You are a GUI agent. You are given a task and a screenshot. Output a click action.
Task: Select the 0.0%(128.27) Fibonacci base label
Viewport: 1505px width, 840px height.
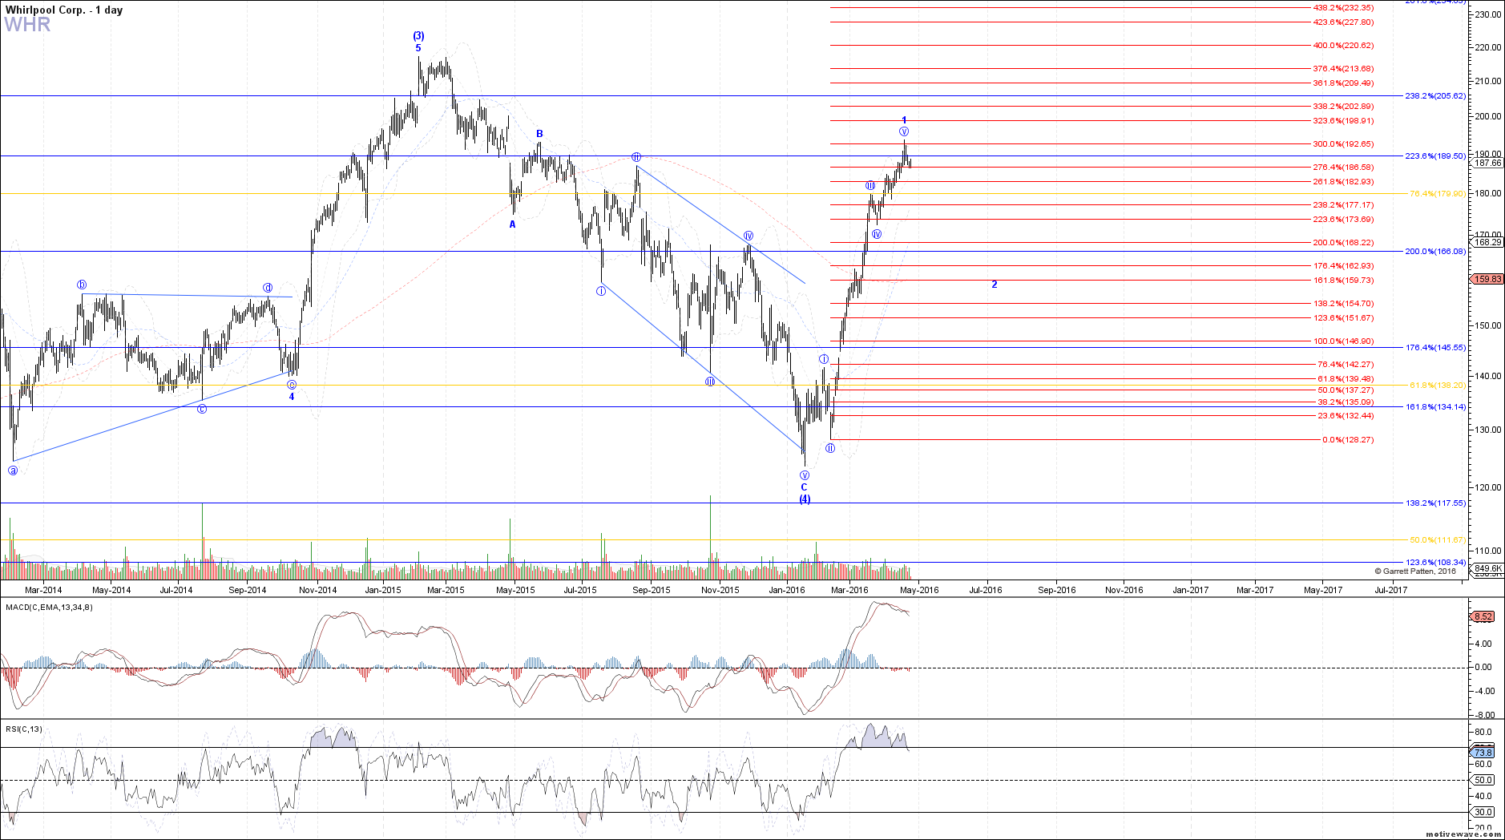point(1347,440)
